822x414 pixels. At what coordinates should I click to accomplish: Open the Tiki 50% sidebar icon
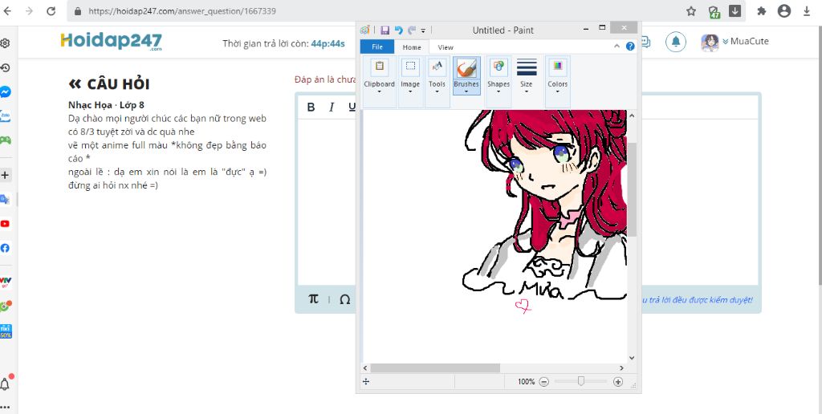click(6, 331)
